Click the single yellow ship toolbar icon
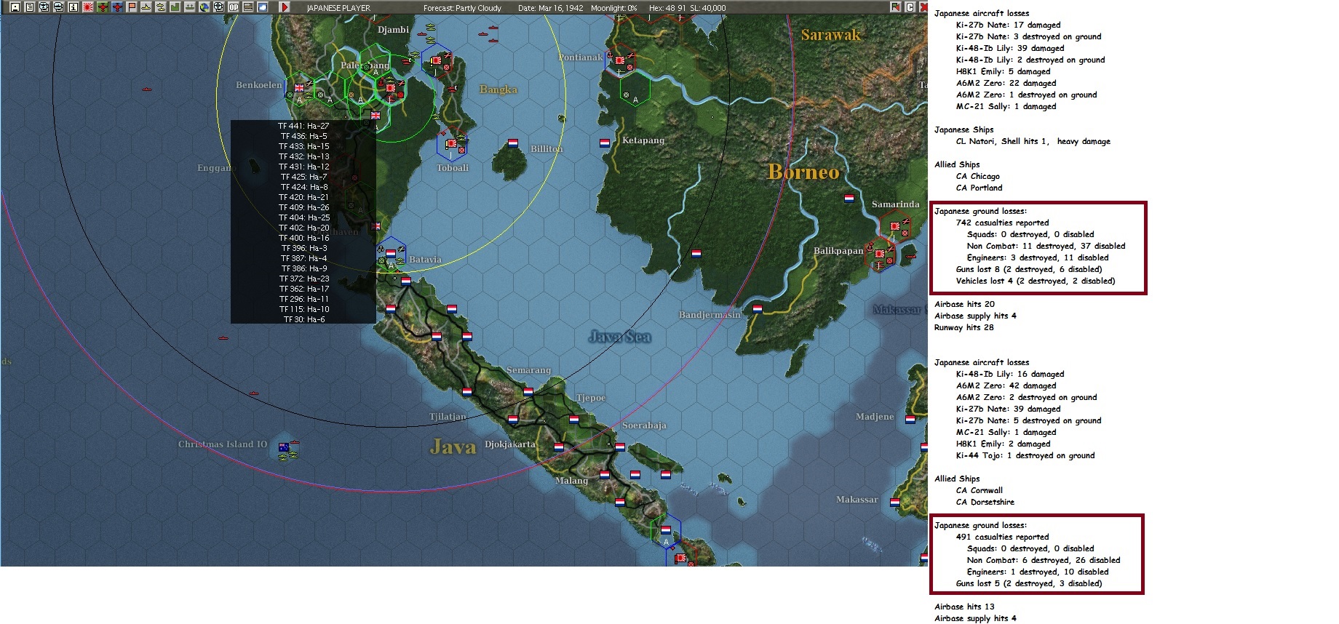This screenshot has width=1339, height=624. coord(146,7)
